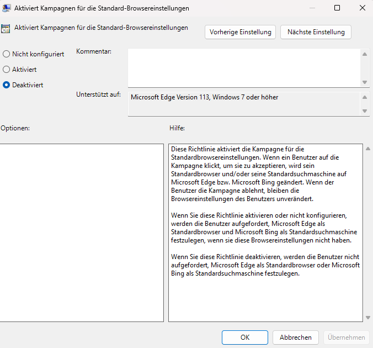
Task: Click the policy title heading text
Action: pyautogui.click(x=101, y=28)
